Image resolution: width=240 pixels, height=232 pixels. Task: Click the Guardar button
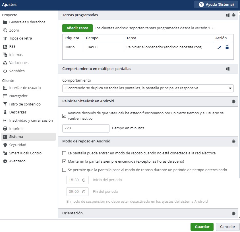click(x=202, y=227)
